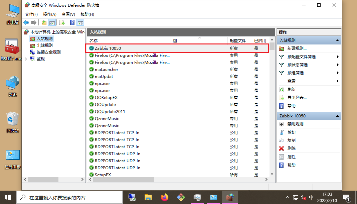Toggle the console tree pane toolbar icon
This screenshot has height=204, width=357.
52,22
